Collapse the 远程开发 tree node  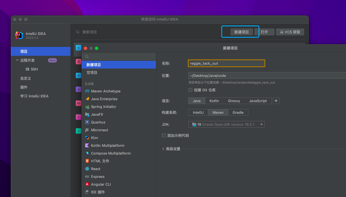click(17, 60)
